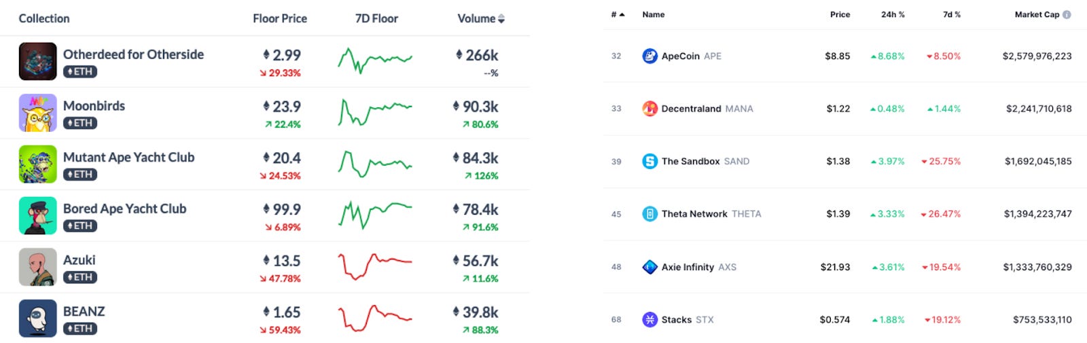Click Decentraland 24h change 0.48%
Viewport: 1087px width, 343px height.
887,109
